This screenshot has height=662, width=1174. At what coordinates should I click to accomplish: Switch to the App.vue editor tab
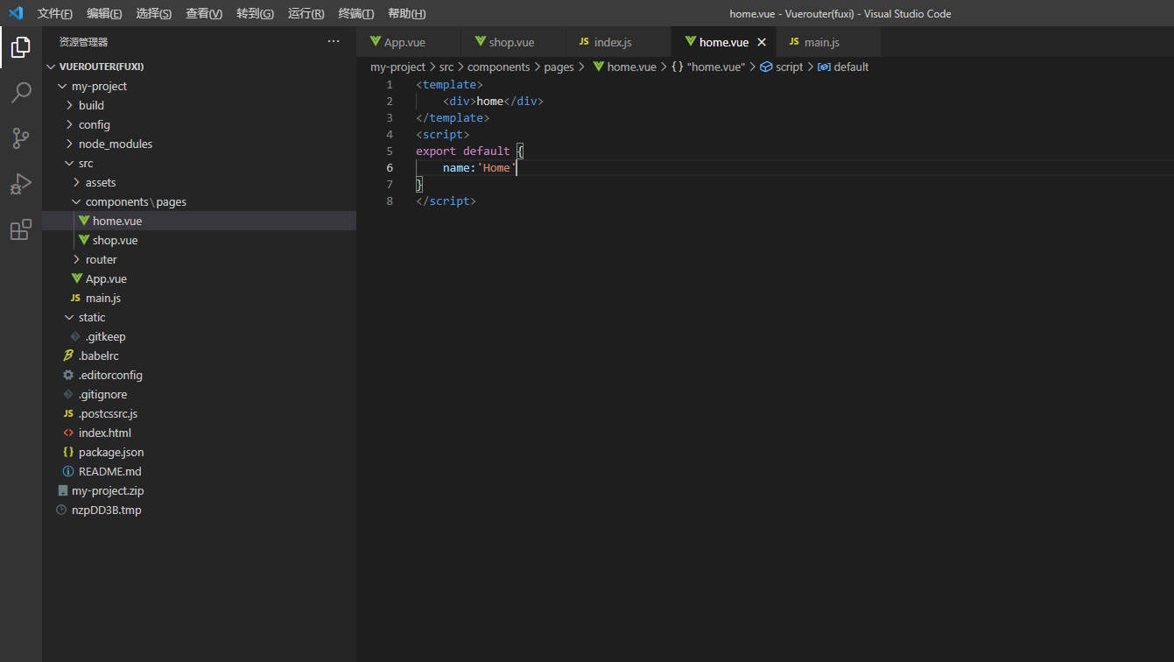pyautogui.click(x=409, y=42)
